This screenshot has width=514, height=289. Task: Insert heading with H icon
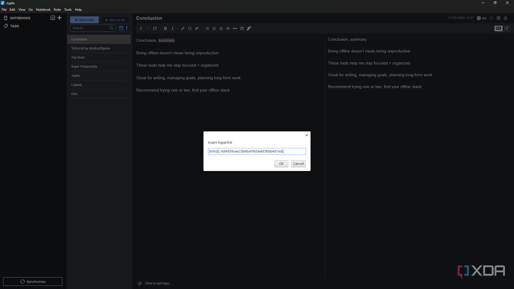(228, 28)
